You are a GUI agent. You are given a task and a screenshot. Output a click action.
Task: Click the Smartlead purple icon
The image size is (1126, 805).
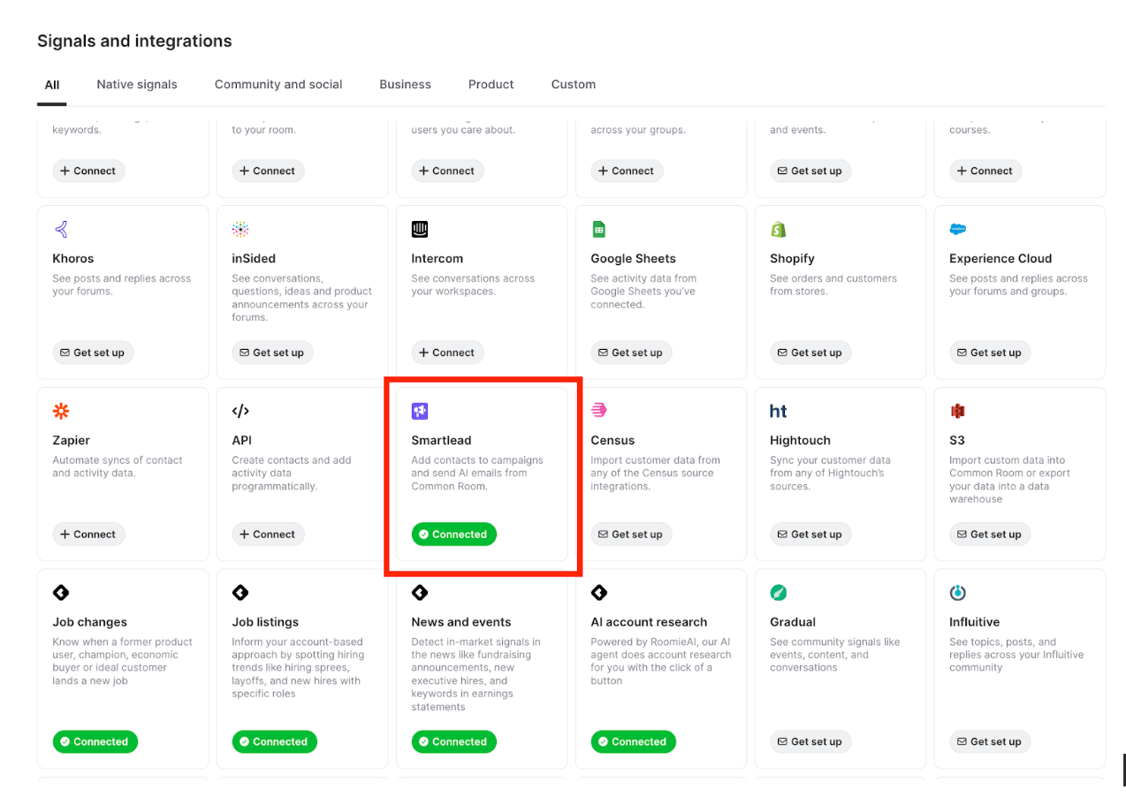[x=420, y=411]
